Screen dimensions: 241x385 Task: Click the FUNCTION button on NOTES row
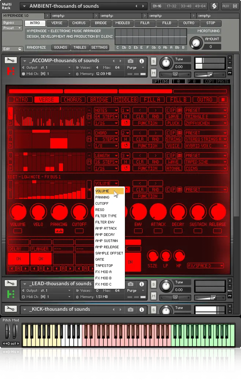[x=148, y=123]
